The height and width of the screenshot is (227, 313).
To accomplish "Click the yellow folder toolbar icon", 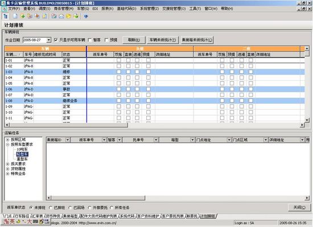I will click(x=68, y=16).
